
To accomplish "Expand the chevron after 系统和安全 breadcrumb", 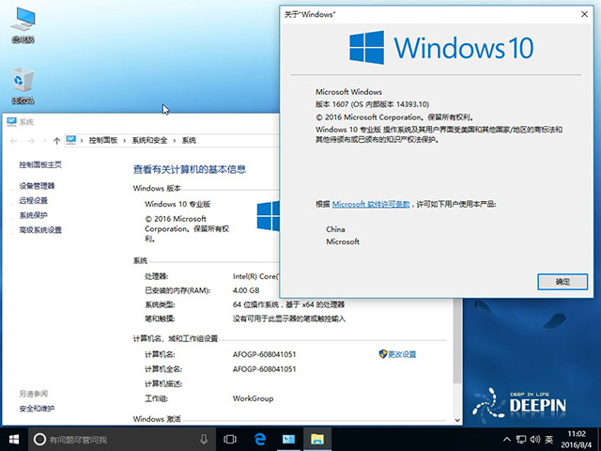I will pos(176,140).
